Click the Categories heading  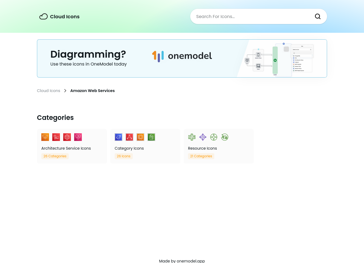tap(55, 117)
